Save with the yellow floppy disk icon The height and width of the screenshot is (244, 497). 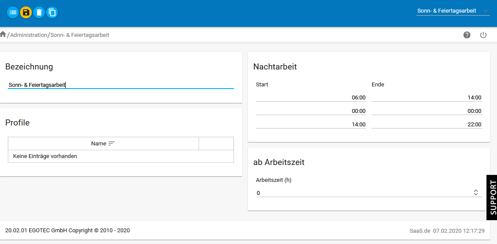click(x=26, y=13)
